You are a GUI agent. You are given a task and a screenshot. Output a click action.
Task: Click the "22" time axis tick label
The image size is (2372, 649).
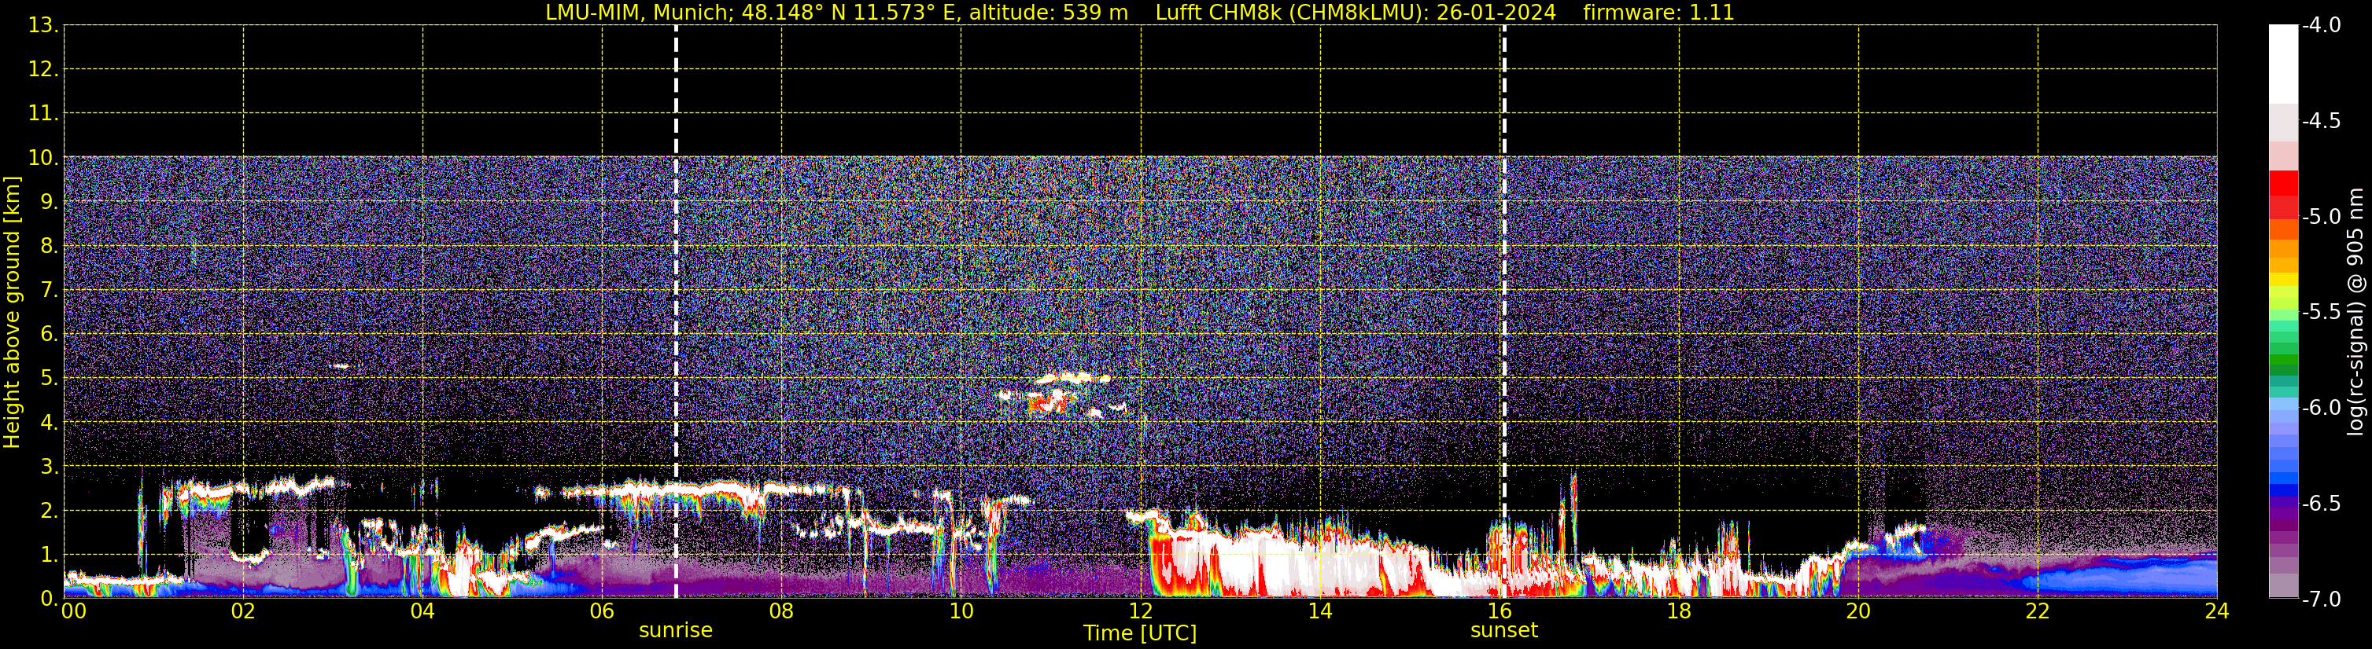(2038, 611)
